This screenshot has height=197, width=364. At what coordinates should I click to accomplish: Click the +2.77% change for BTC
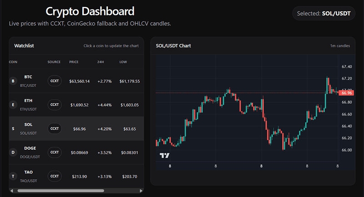click(105, 81)
